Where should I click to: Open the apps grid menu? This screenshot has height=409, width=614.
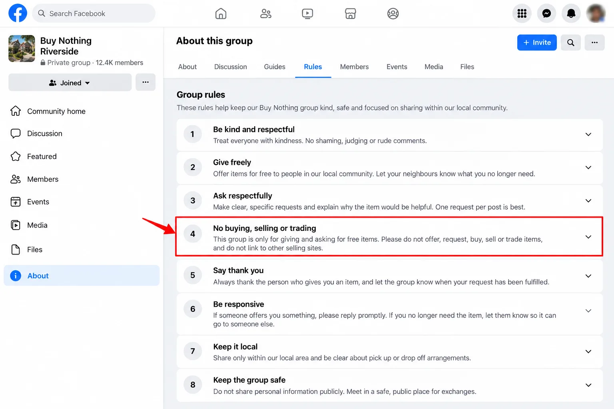tap(522, 14)
